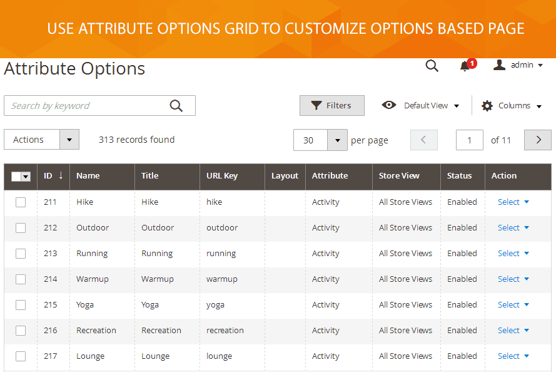Click the eye icon beside Default View

pyautogui.click(x=388, y=105)
